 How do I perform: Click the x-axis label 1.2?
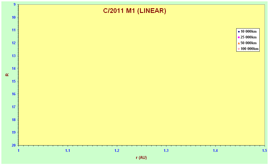tap(117, 151)
